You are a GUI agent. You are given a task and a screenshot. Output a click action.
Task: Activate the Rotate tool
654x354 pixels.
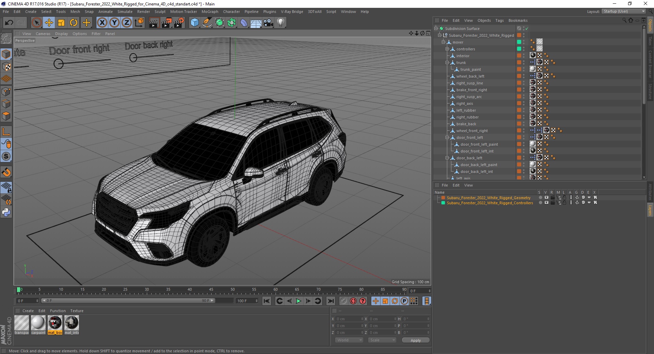click(x=74, y=23)
